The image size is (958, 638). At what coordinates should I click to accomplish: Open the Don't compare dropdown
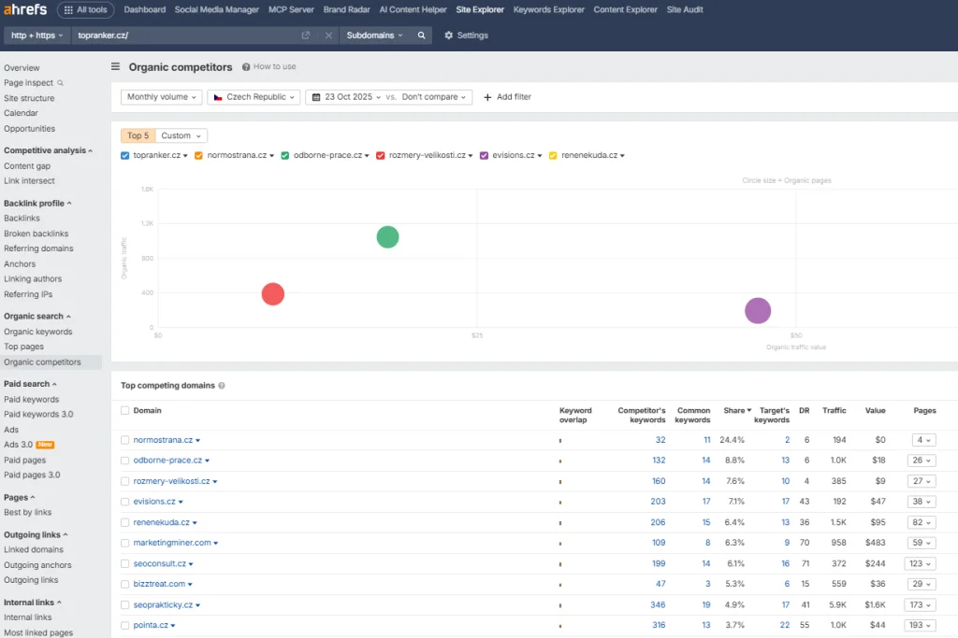pyautogui.click(x=434, y=97)
